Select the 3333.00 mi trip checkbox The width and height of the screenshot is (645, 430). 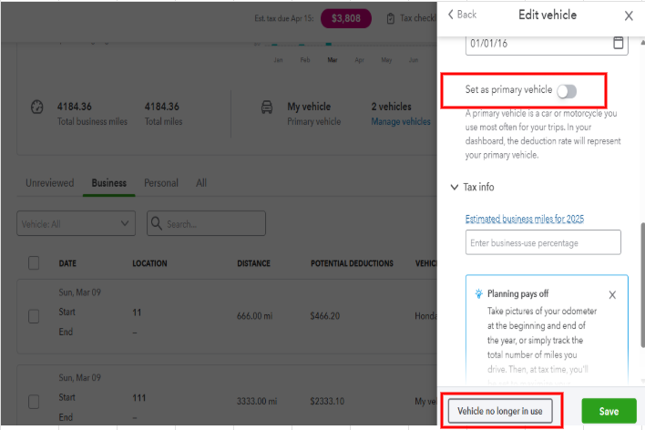pyautogui.click(x=34, y=402)
